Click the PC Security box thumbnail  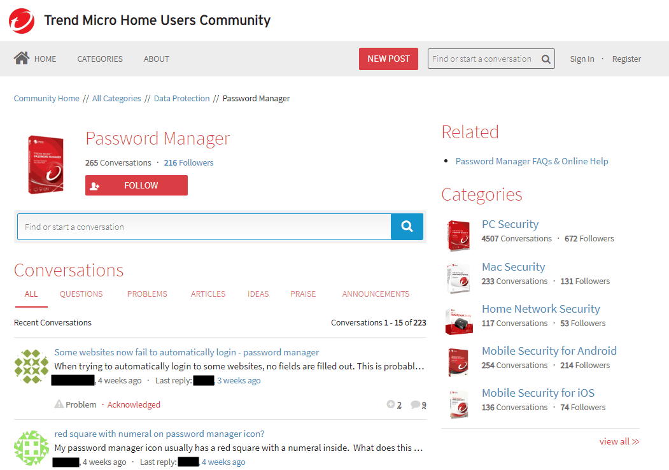click(x=459, y=236)
